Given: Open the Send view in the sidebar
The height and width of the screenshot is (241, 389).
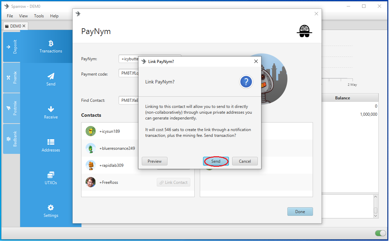Looking at the screenshot, I should [x=50, y=80].
